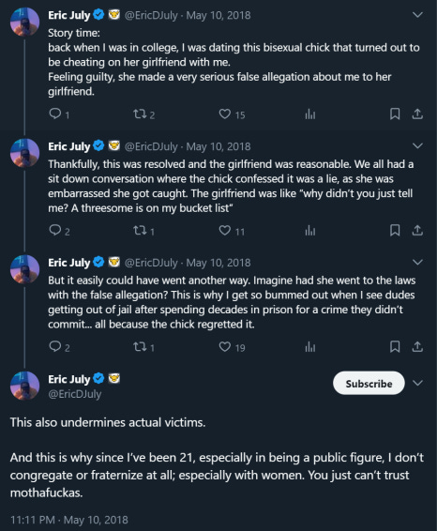Expand options chevron on second tweet

(418, 146)
